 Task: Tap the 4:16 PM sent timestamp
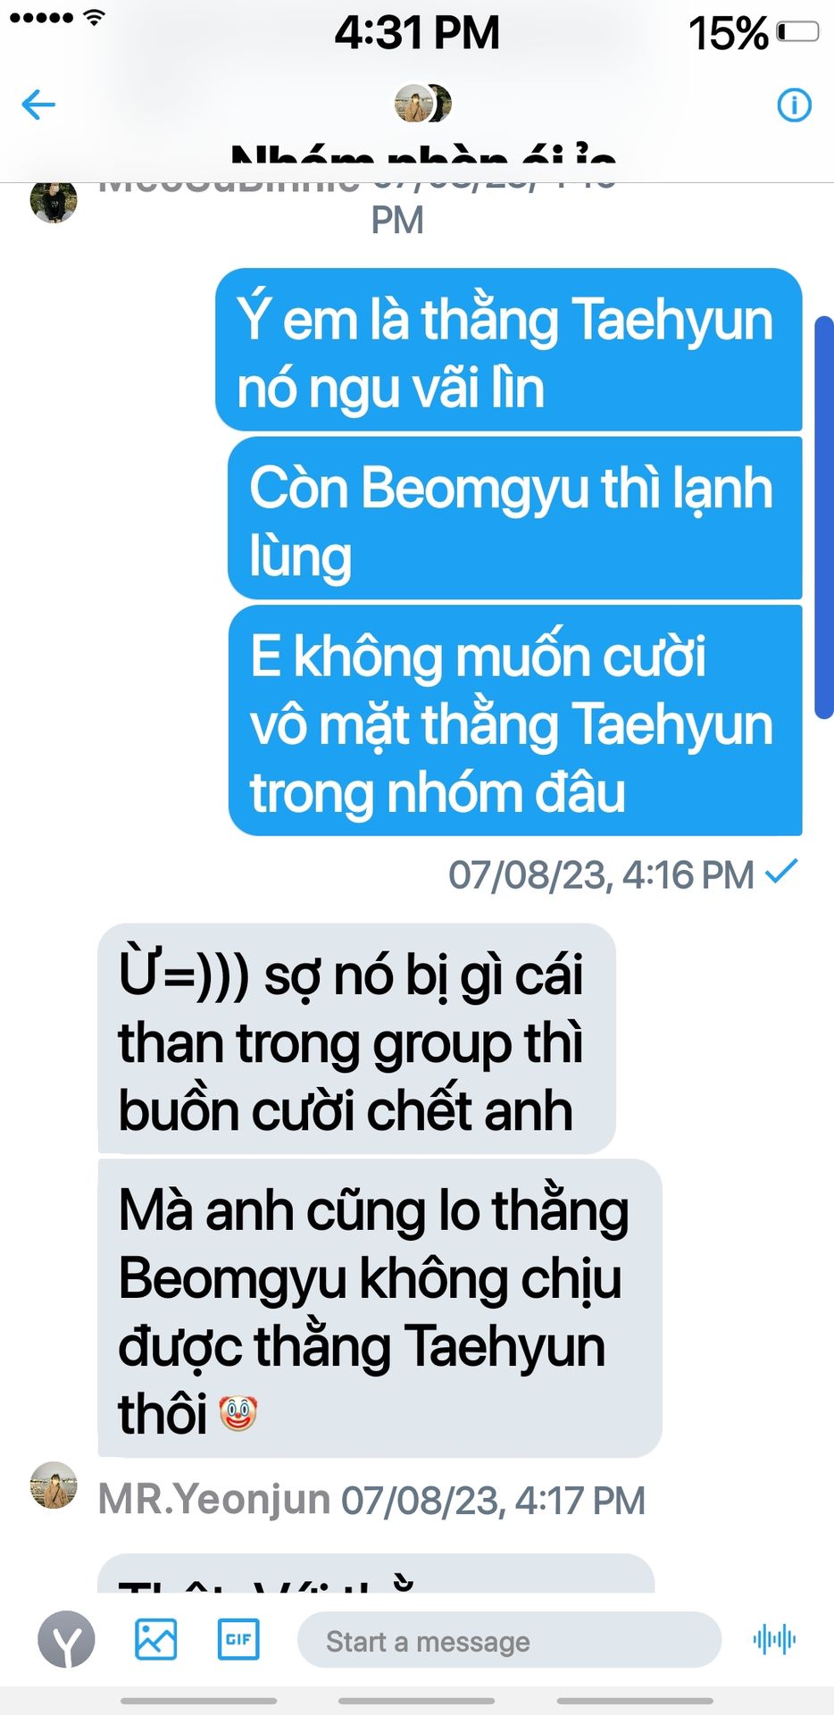(x=601, y=874)
